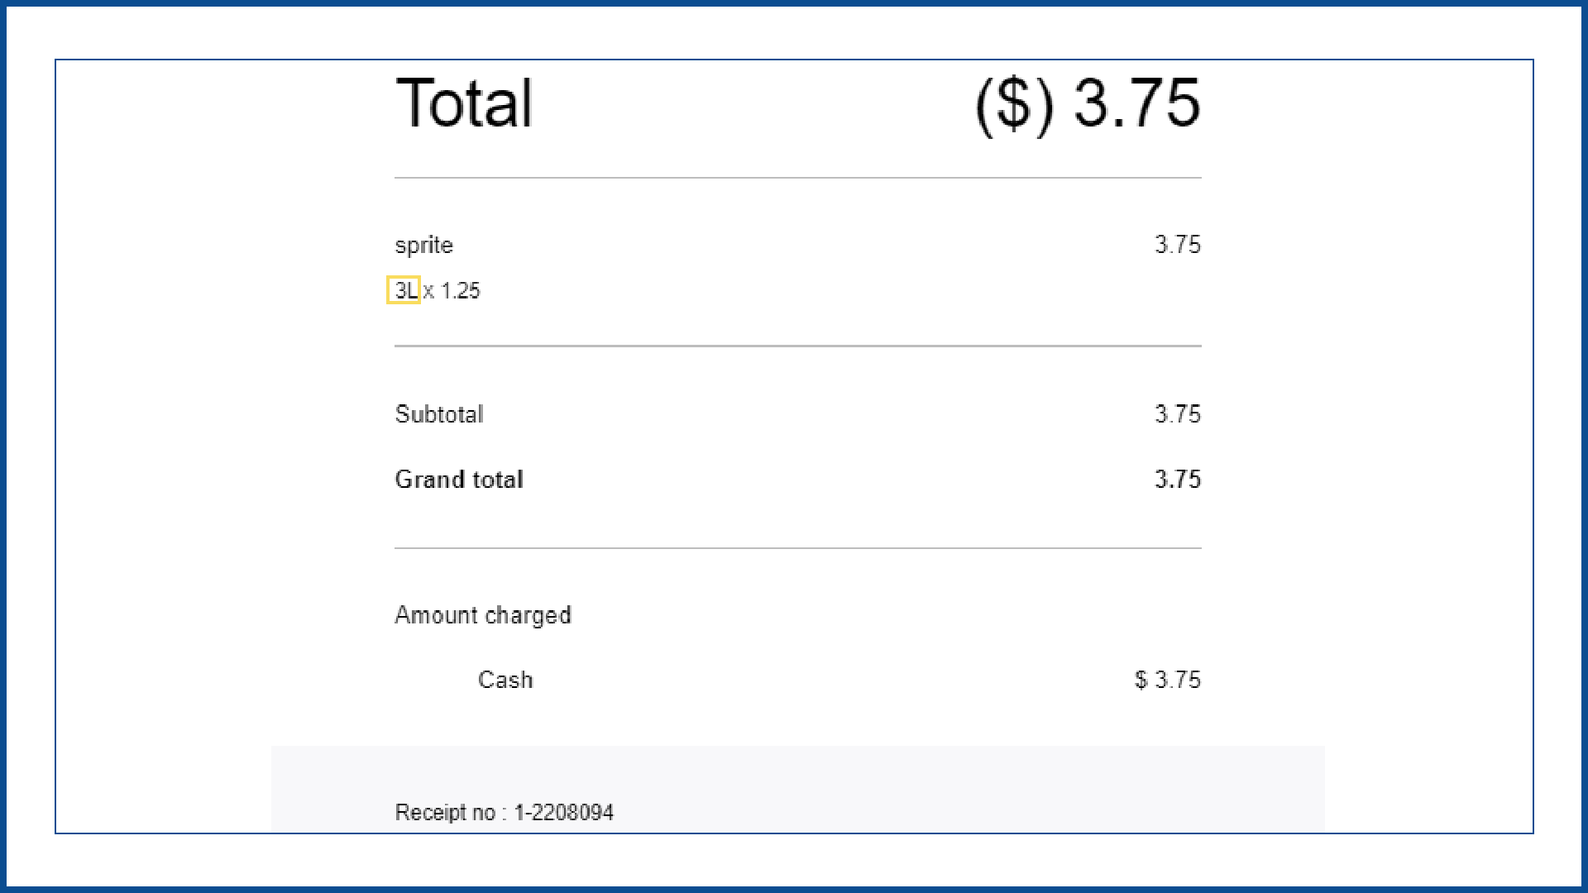This screenshot has height=893, width=1588.
Task: Click the divider line above Subtotal
Action: pos(797,346)
